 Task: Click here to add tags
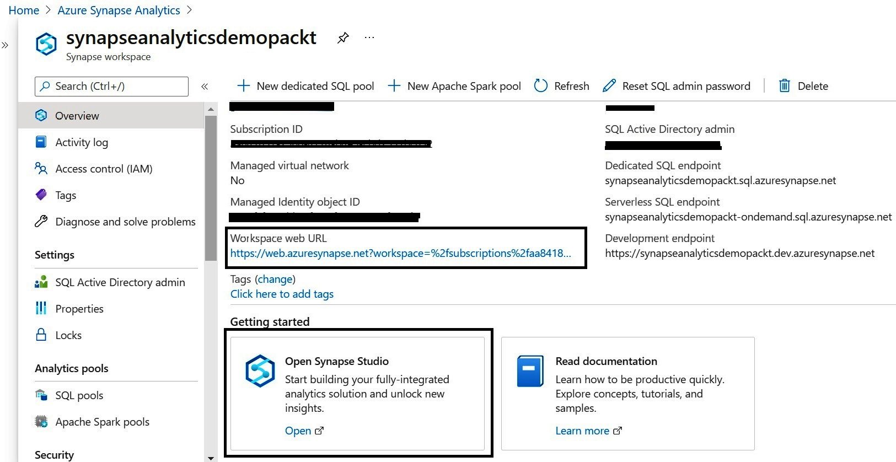(x=282, y=294)
